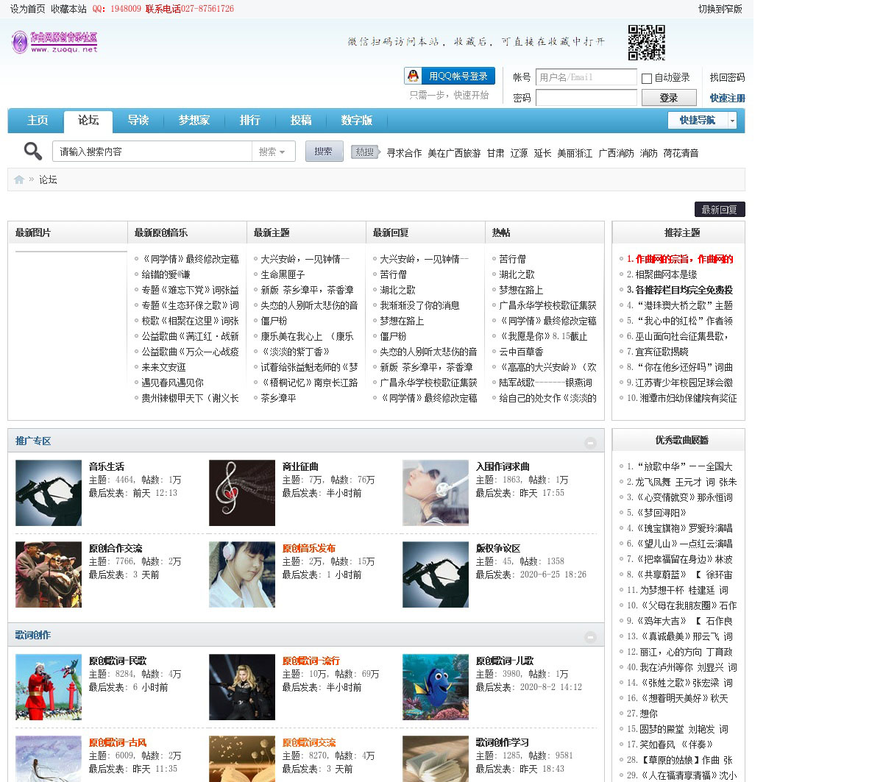
Task: Open the 排行 nav tab
Action: [249, 121]
